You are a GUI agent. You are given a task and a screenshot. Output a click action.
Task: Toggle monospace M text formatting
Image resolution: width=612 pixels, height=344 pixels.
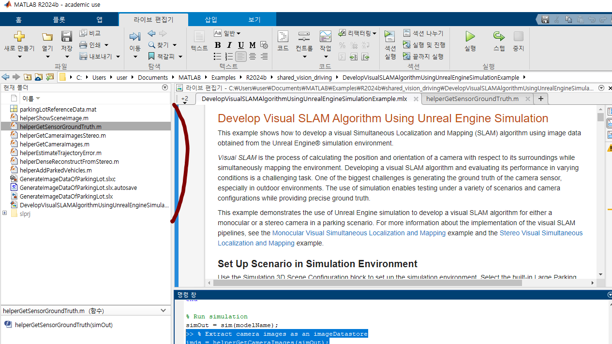click(x=253, y=45)
